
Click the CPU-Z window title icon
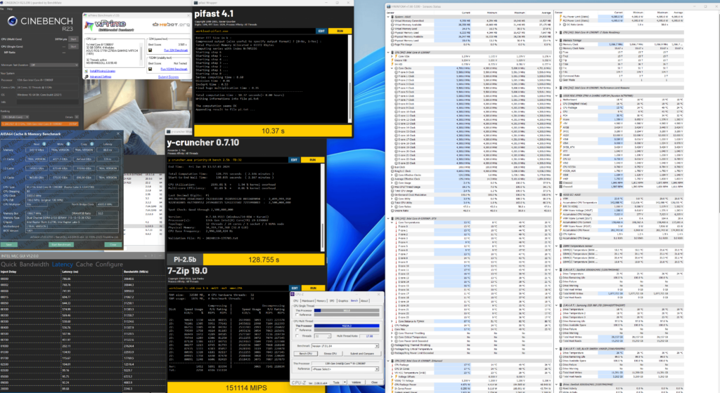[x=292, y=294]
